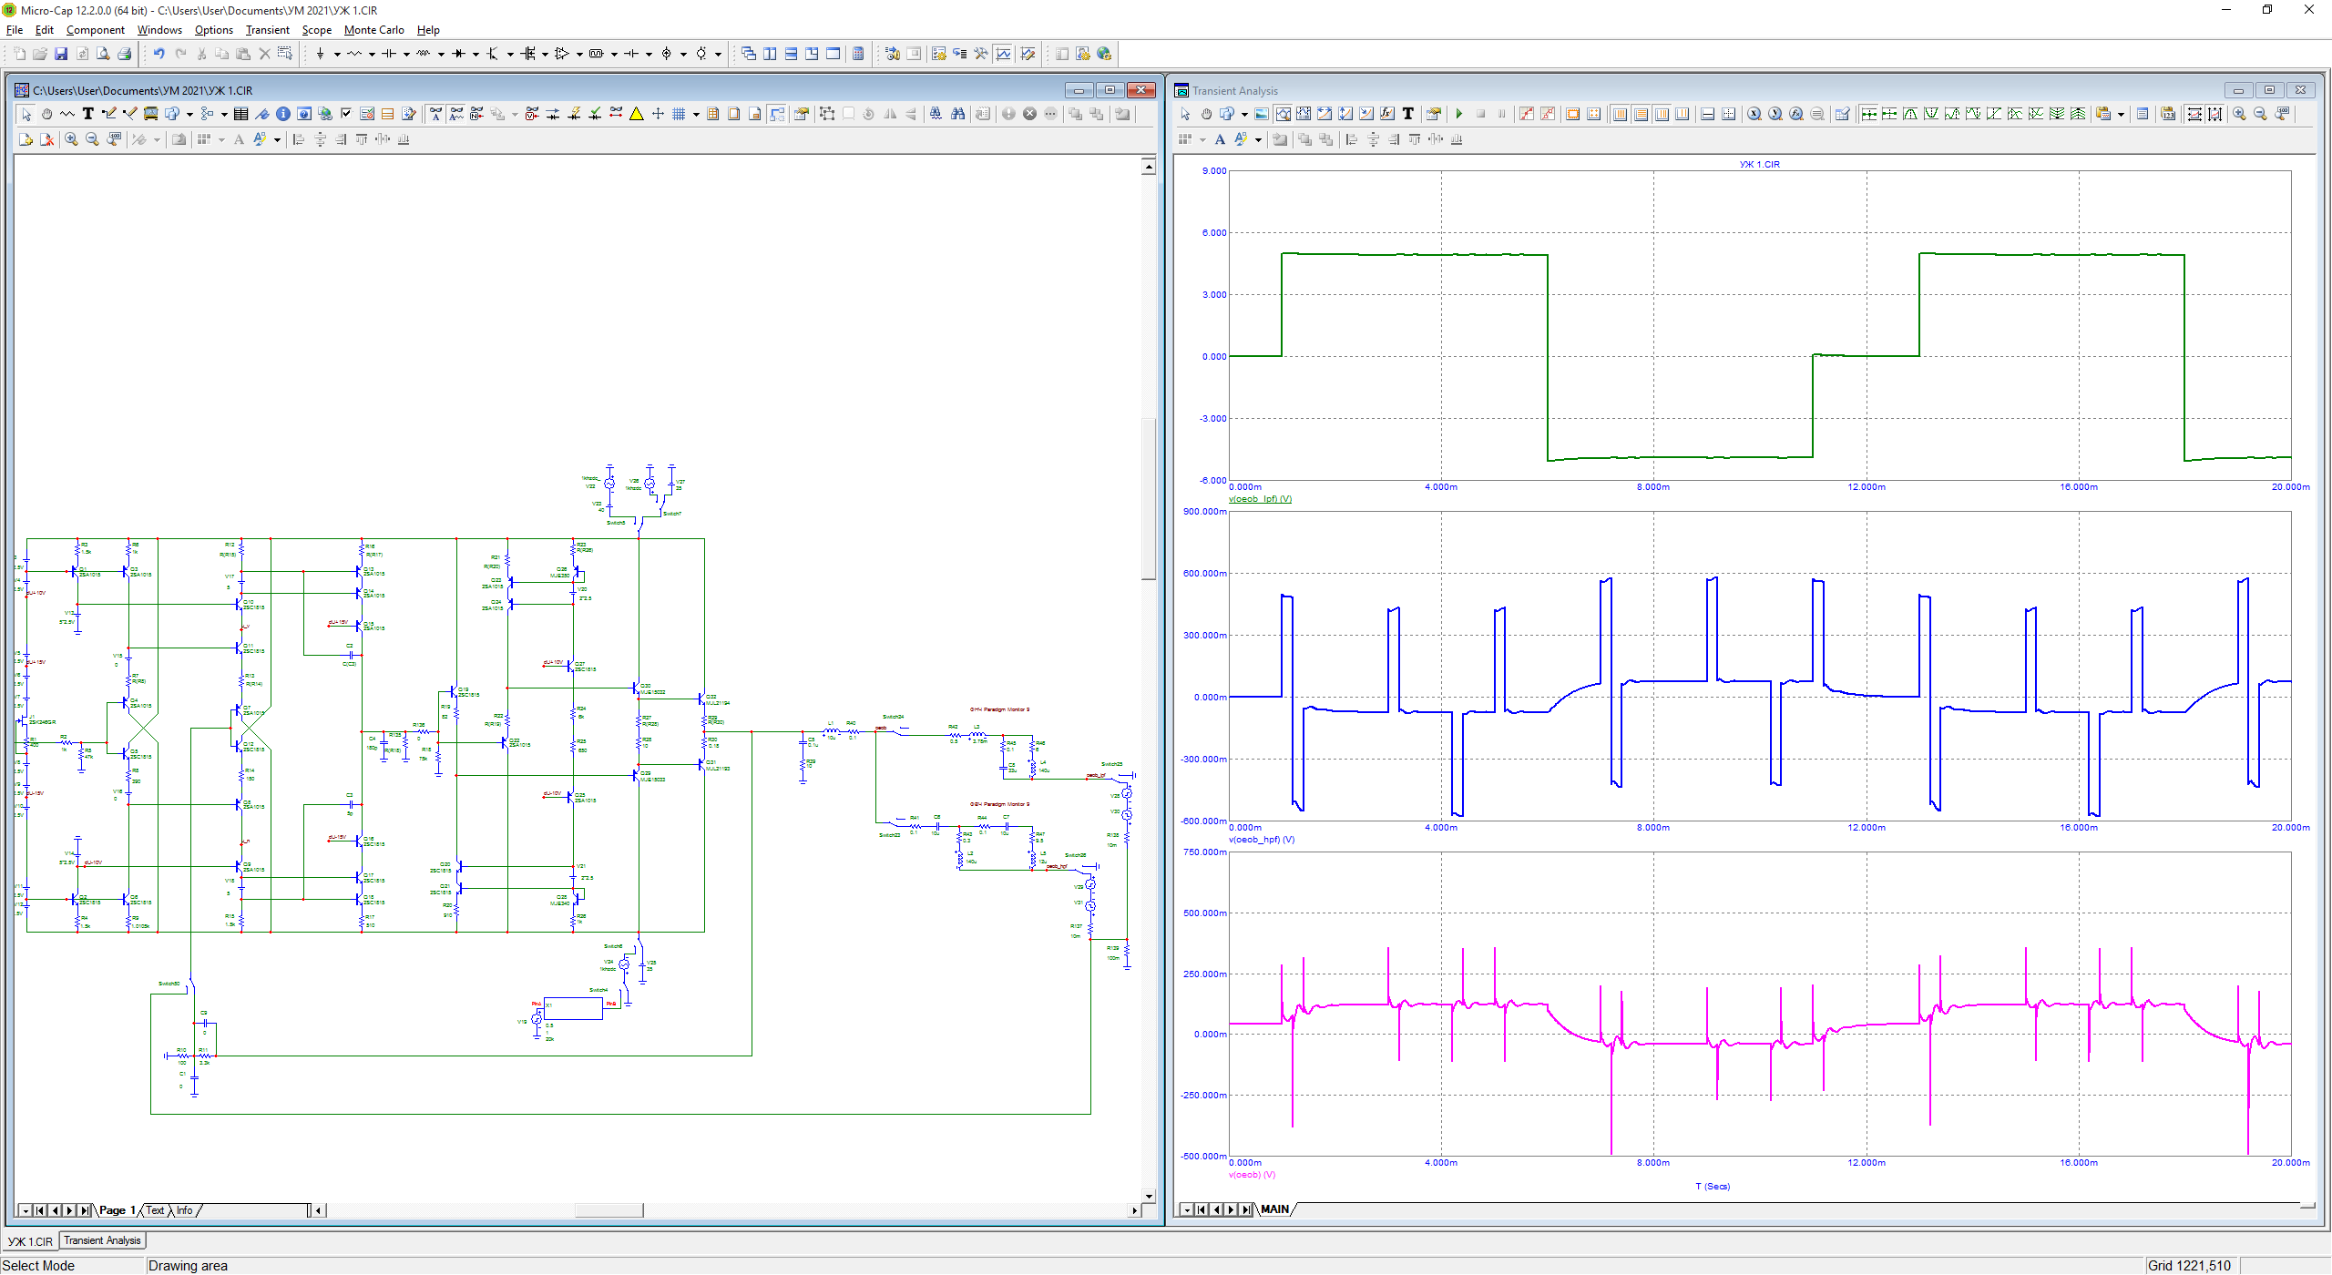
Task: Zoom out on the circuit schematic
Action: coord(92,139)
